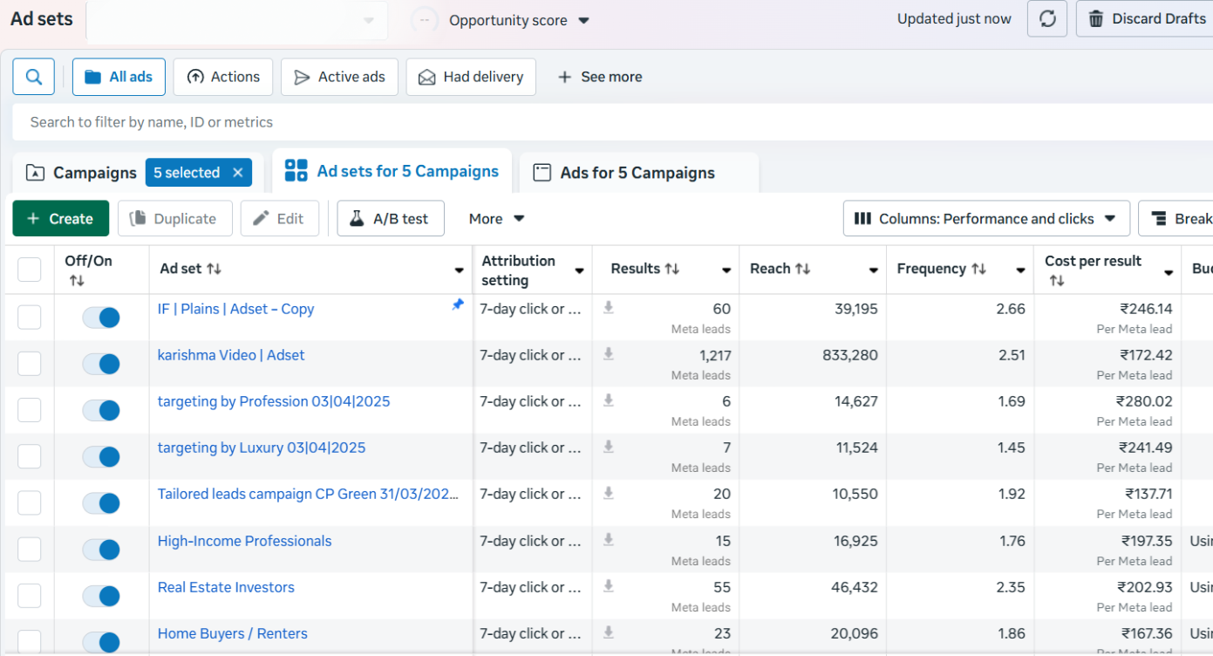Open targeting by Luxury 03|04|2025 ad set link

[x=262, y=448]
